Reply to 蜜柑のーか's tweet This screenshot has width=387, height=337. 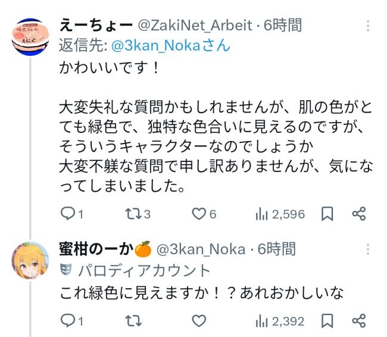pos(67,321)
